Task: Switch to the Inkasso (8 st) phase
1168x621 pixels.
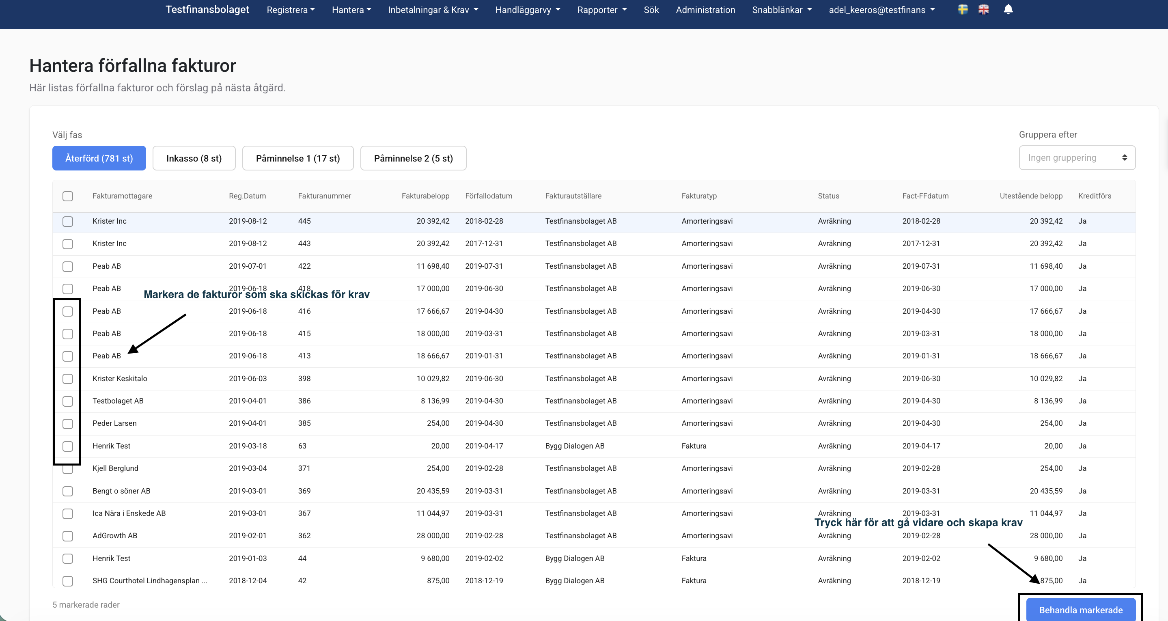Action: [x=194, y=158]
